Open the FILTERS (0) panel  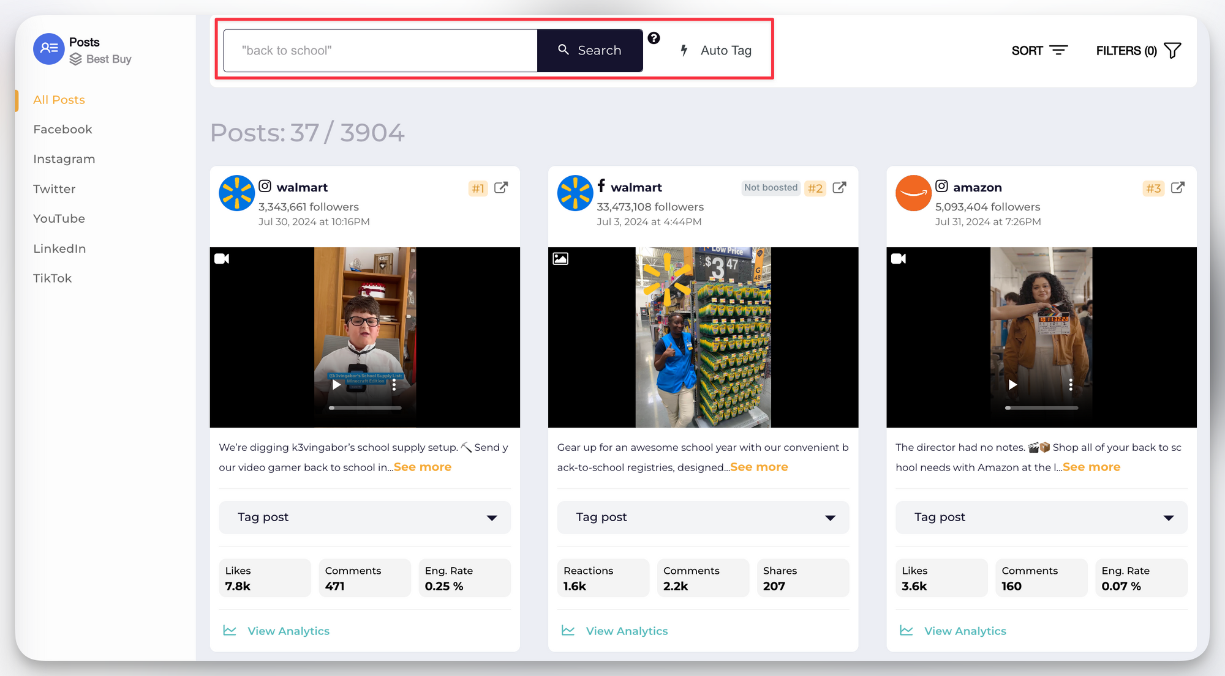pyautogui.click(x=1138, y=50)
